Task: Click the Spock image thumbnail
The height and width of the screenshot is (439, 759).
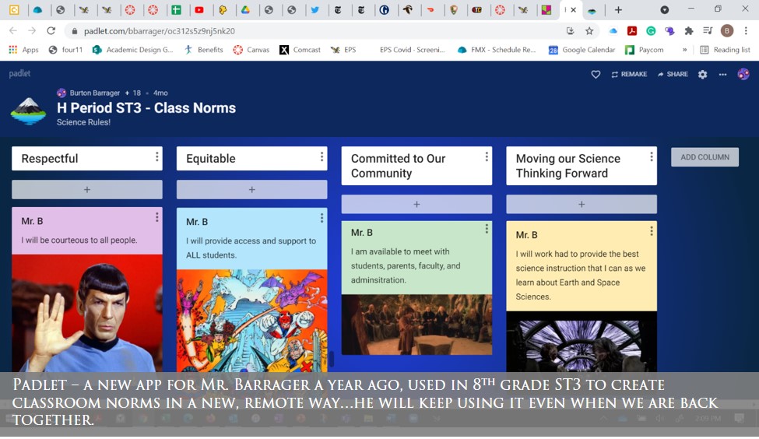Action: 87,311
